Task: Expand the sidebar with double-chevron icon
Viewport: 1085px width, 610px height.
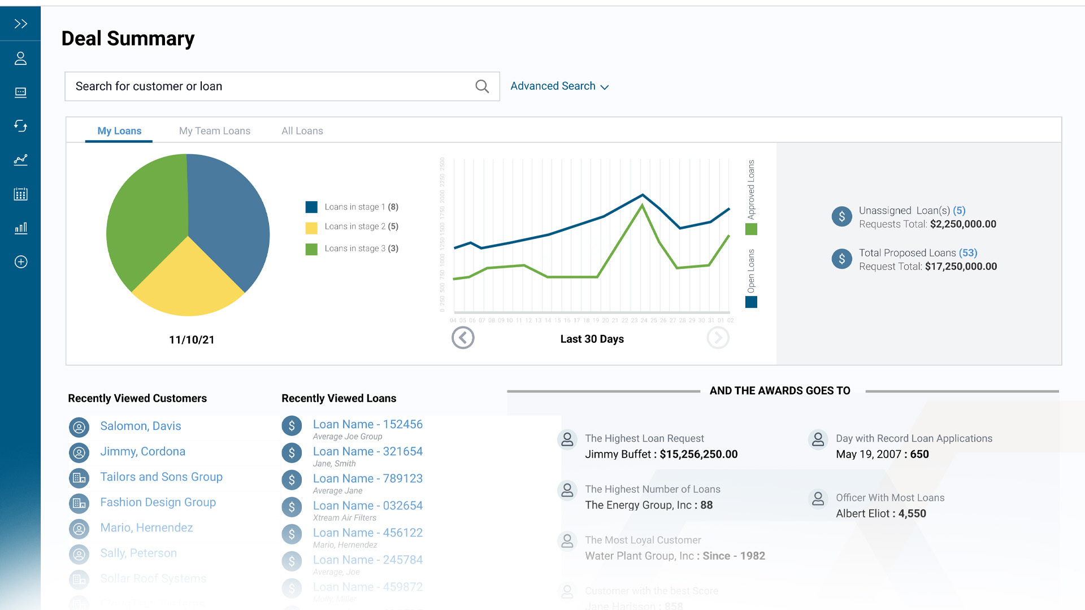Action: coord(20,24)
